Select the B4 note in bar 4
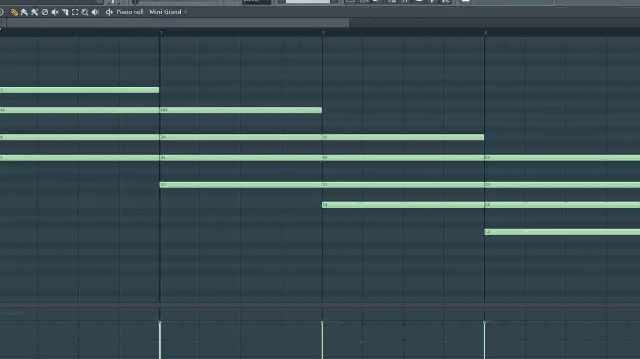This screenshot has width=640, height=359. [x=562, y=158]
